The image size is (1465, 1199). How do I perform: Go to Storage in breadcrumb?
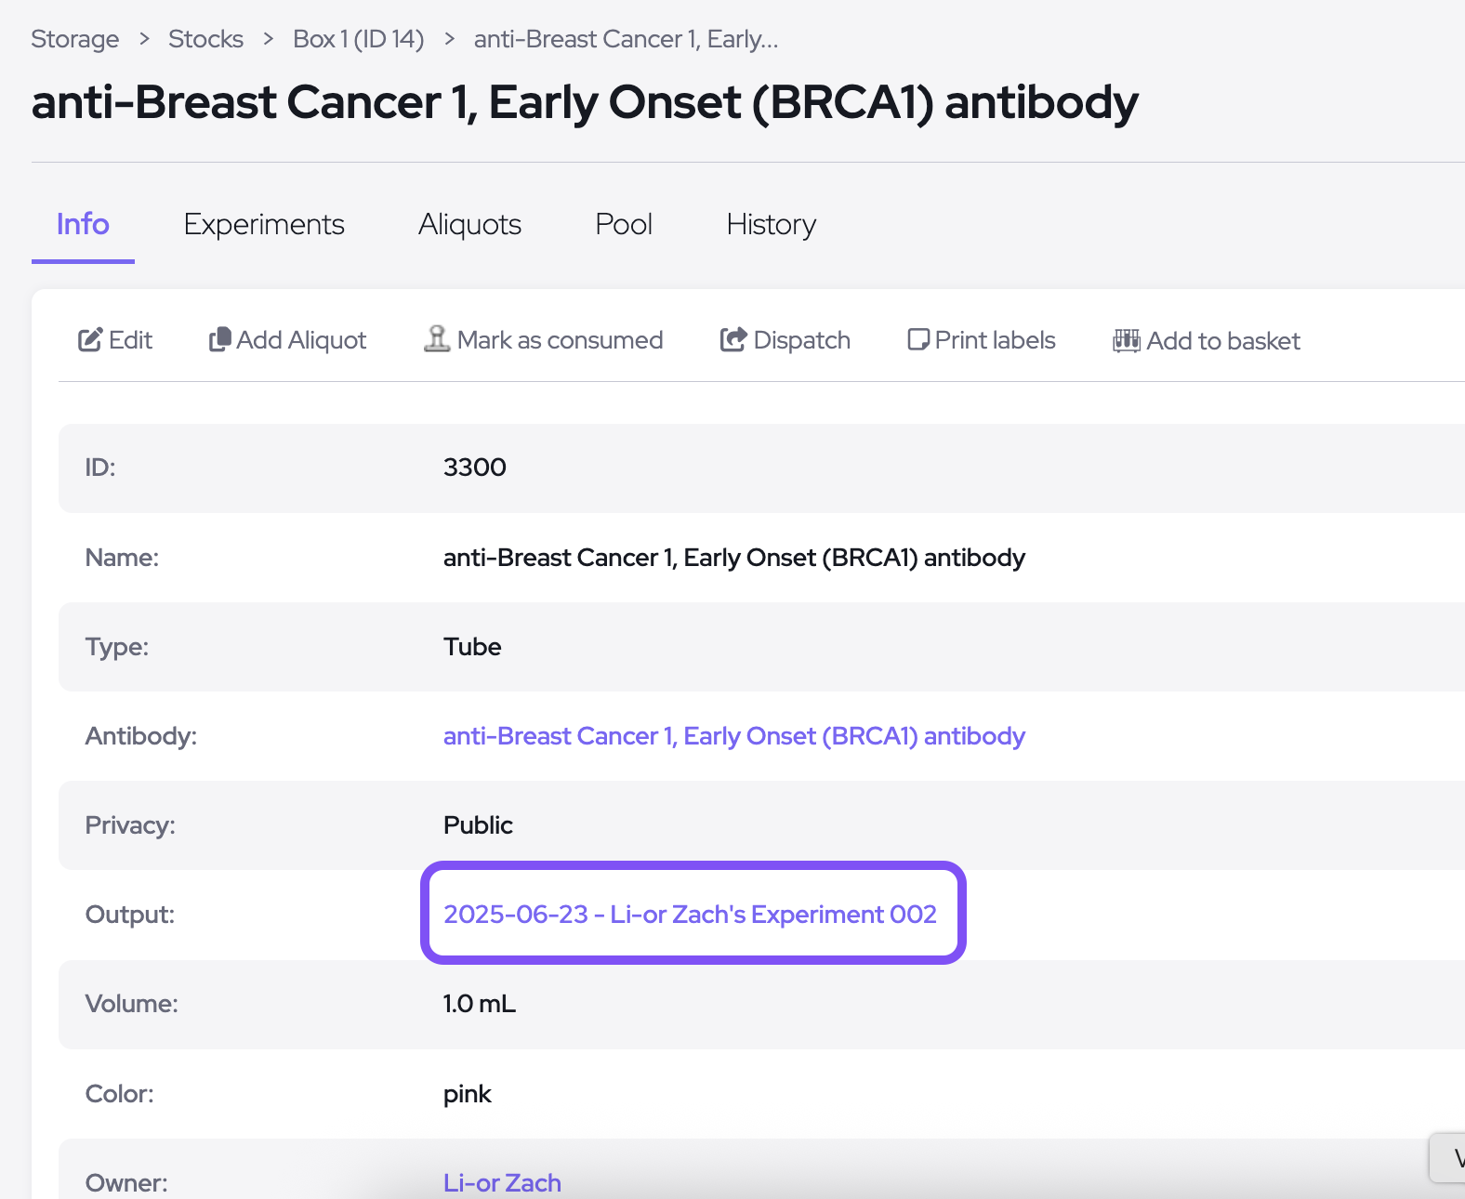[75, 39]
